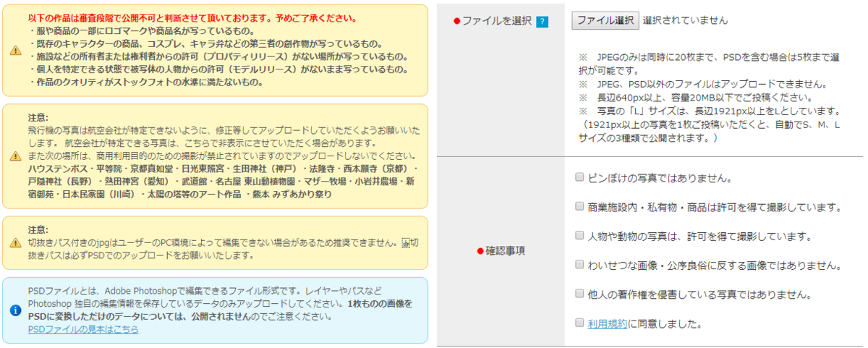
Task: Tick 他人の著作権を侵害 confirmation checkbox
Action: (579, 293)
